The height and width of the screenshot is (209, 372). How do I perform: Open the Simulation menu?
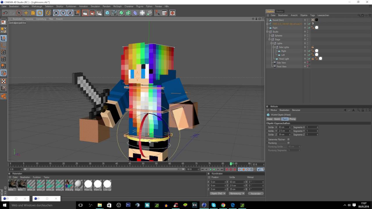[95, 6]
